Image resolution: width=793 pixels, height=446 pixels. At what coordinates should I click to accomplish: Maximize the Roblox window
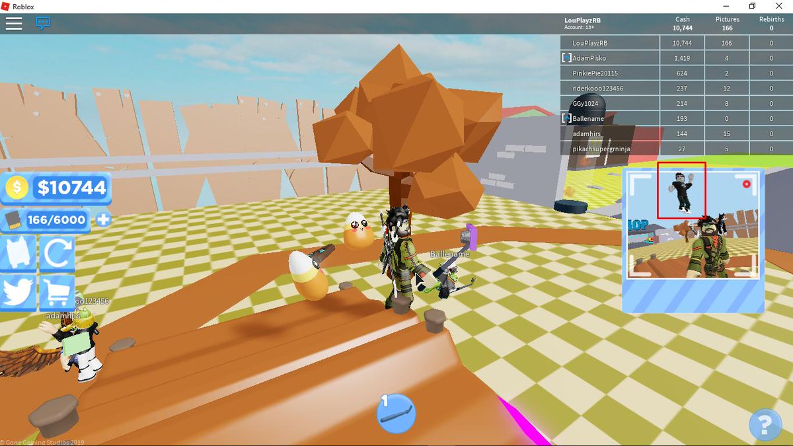[x=751, y=6]
